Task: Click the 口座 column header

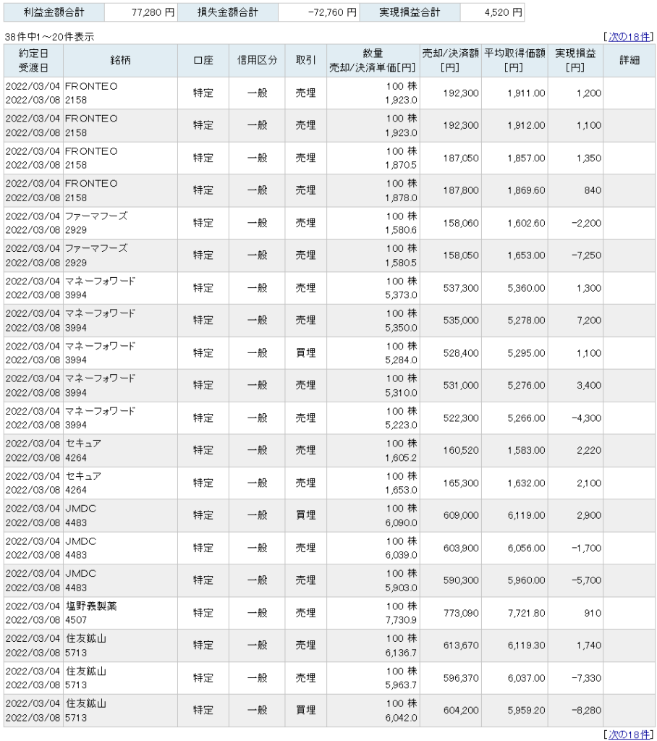Action: tap(203, 61)
